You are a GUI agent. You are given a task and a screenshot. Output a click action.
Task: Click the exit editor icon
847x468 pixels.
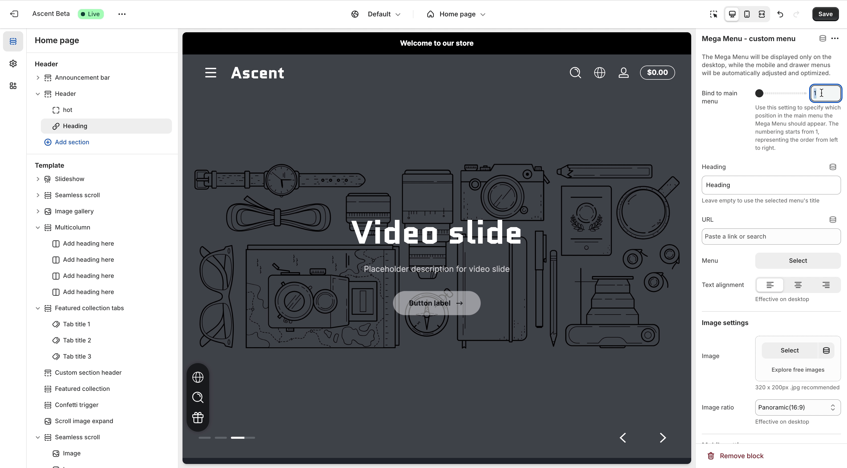(x=14, y=14)
